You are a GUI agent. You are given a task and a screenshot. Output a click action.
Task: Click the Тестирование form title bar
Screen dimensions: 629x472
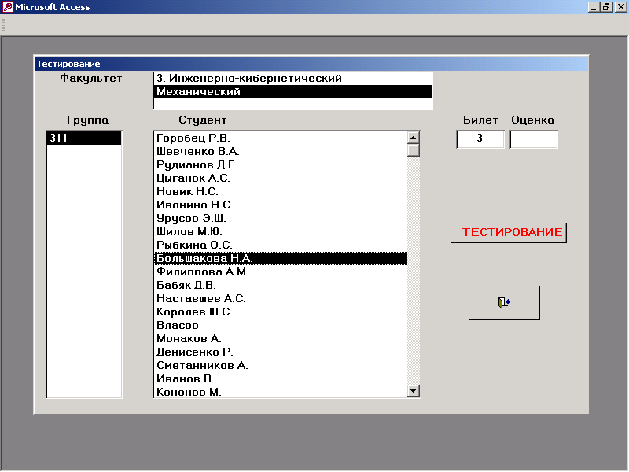pyautogui.click(x=311, y=64)
